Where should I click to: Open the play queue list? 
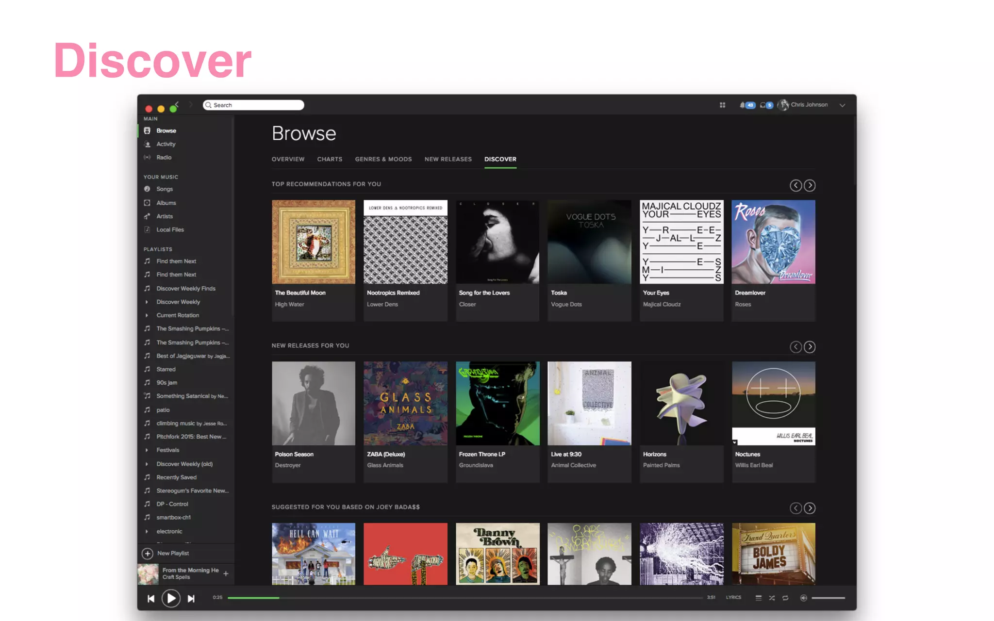pyautogui.click(x=759, y=598)
